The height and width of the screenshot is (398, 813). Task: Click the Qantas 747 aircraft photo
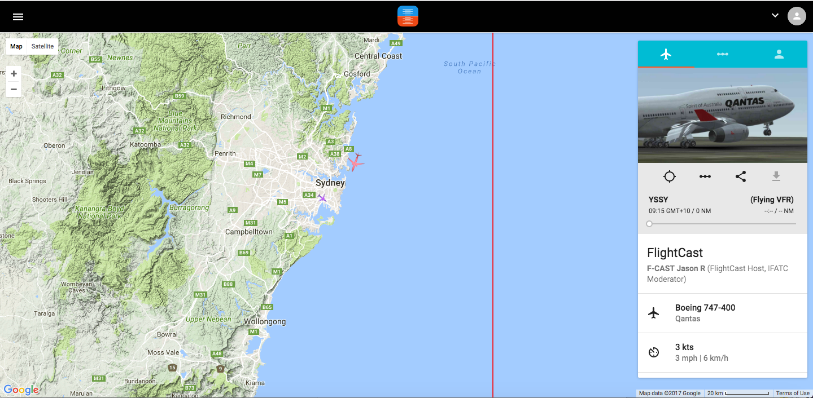[723, 116]
